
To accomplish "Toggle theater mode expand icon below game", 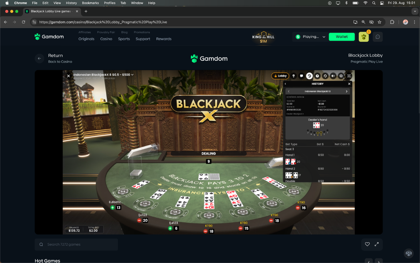I will point(377,244).
